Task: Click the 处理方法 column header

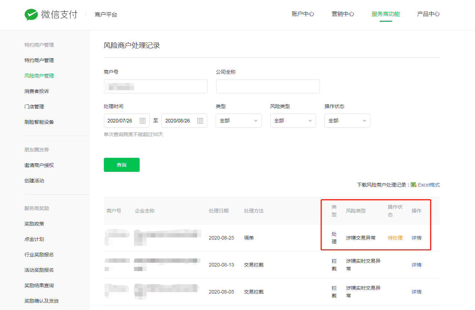Action: tap(254, 211)
